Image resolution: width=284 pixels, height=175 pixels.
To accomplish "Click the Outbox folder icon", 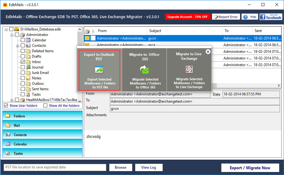I will (28, 84).
